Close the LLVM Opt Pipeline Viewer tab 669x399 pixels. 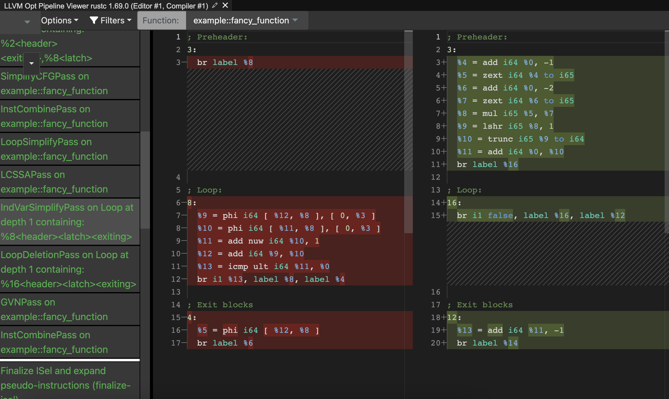(x=225, y=5)
